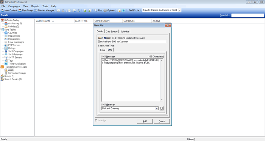The height and width of the screenshot is (141, 265).
Task: Click the ACTIVE column header
Action: click(x=156, y=21)
